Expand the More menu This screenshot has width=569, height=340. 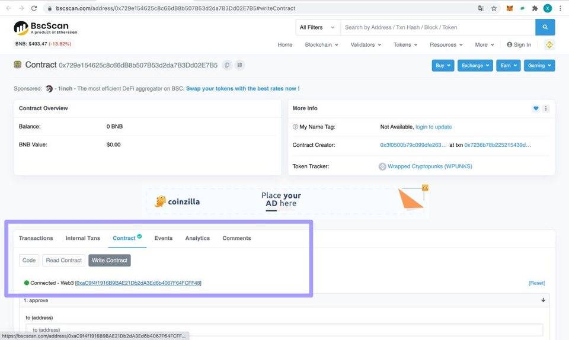(484, 44)
